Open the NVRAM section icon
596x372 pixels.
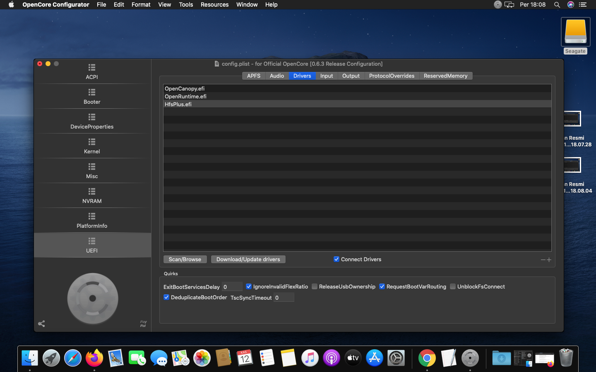click(92, 195)
